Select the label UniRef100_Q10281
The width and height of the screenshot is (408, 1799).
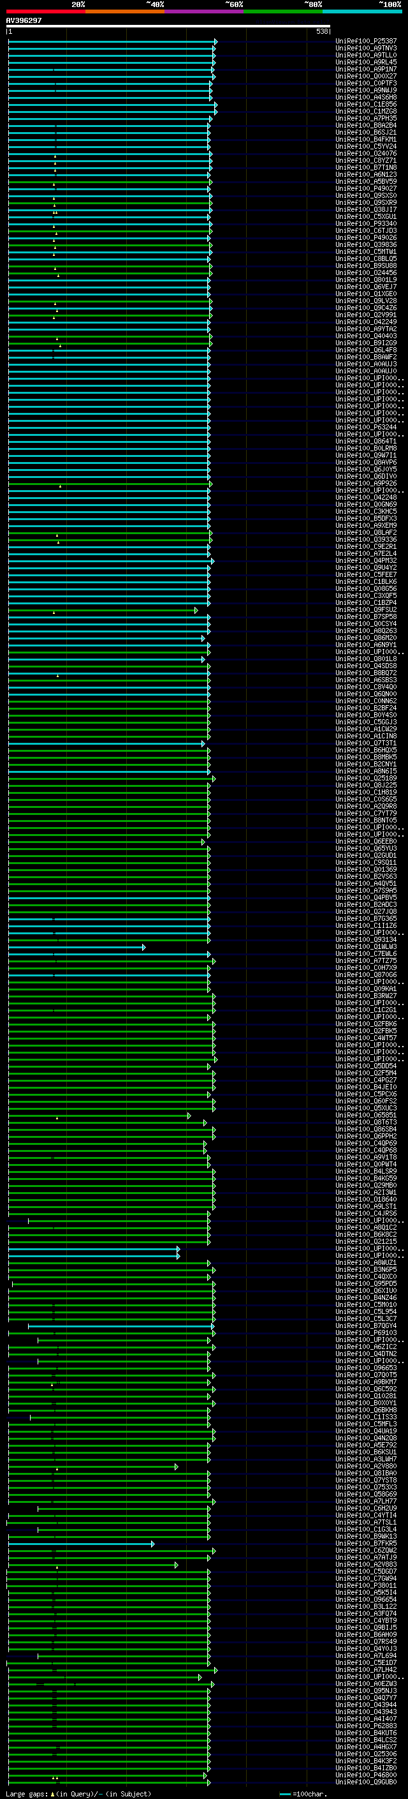click(365, 1395)
